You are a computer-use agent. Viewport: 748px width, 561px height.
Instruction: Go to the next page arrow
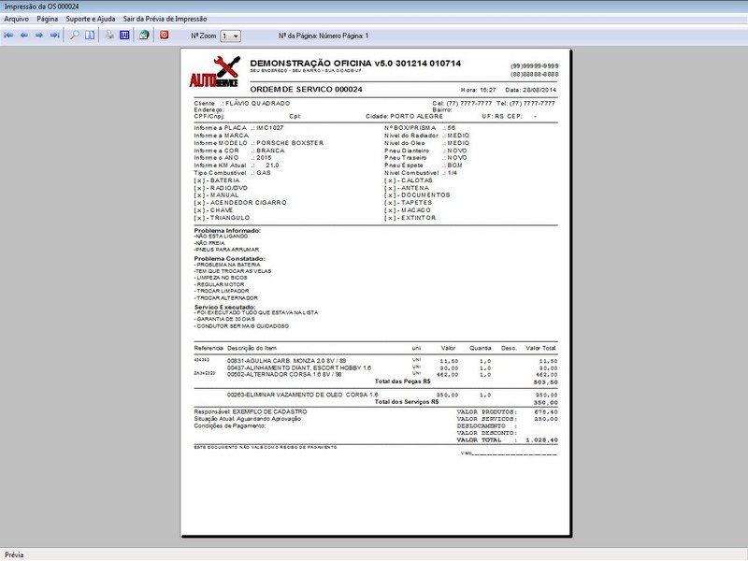tap(39, 36)
